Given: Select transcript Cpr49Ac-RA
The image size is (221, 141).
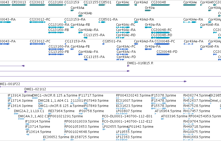Looking at the screenshot, I should click(x=123, y=33).
